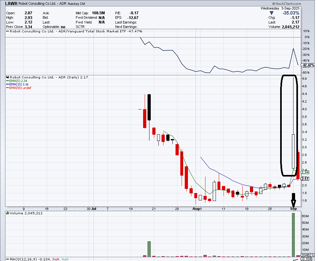Click the large black candlestick near Jul 21
Image resolution: width=318 pixels, height=261 pixels.
coord(149,107)
